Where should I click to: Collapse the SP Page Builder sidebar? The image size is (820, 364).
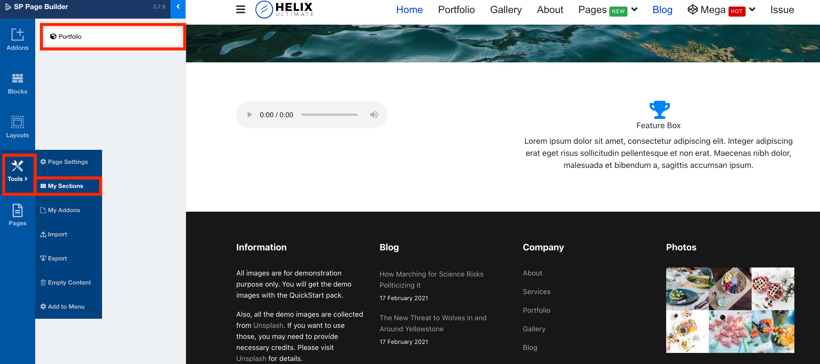click(178, 6)
